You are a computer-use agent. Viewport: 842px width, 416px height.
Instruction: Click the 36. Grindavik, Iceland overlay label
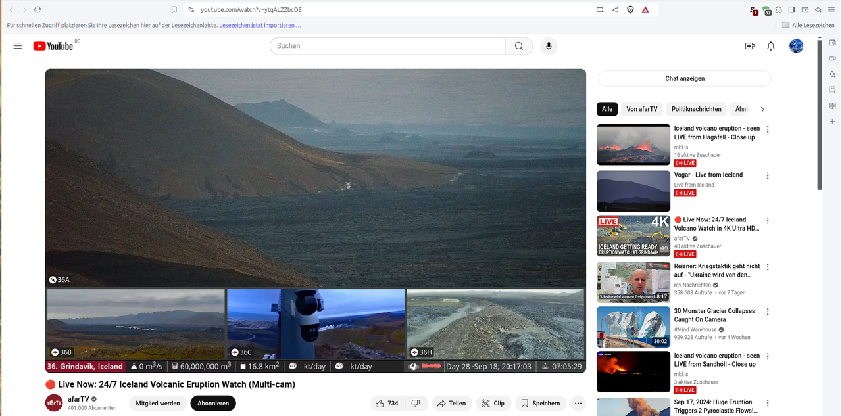86,366
